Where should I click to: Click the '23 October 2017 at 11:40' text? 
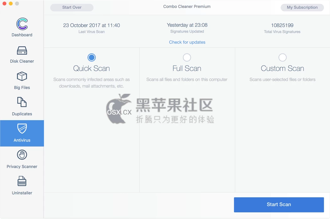(92, 25)
